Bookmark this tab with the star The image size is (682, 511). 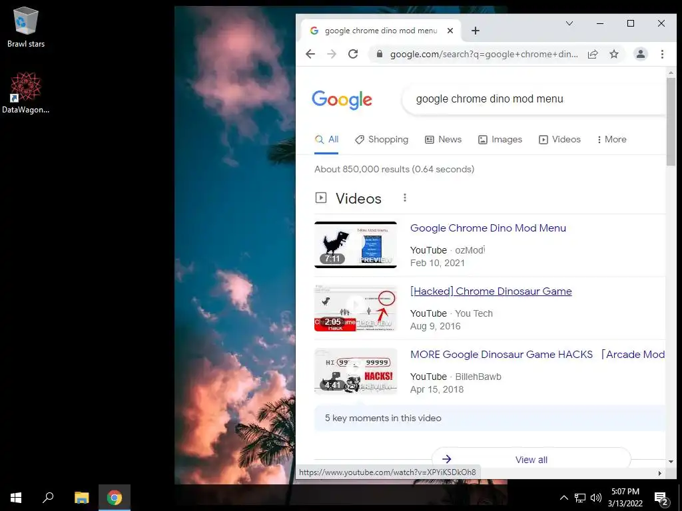[613, 54]
